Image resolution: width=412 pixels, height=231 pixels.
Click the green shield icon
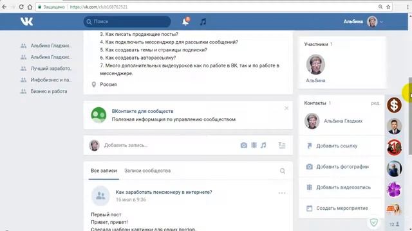373,223
